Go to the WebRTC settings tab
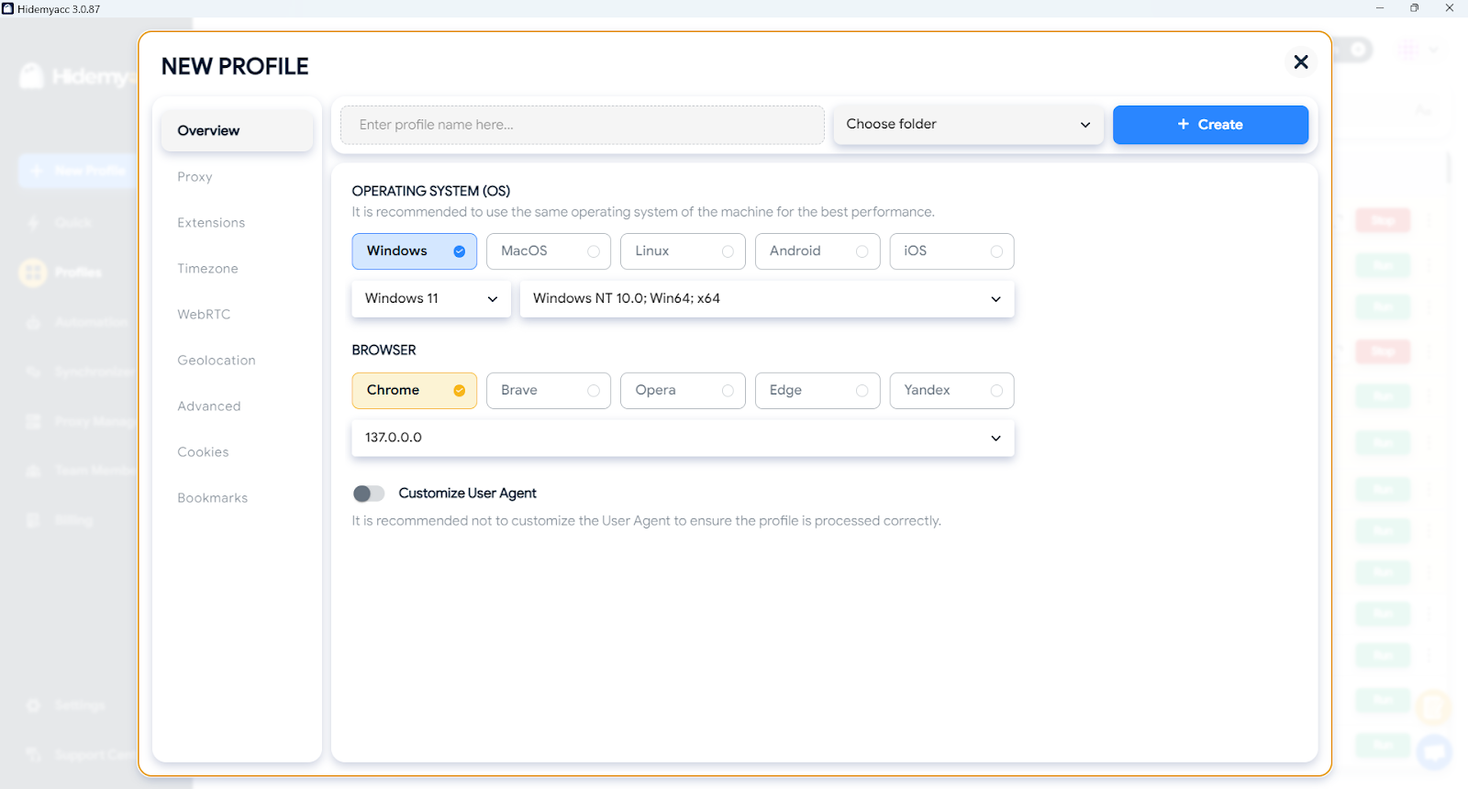Image resolution: width=1468 pixels, height=789 pixels. 204,315
